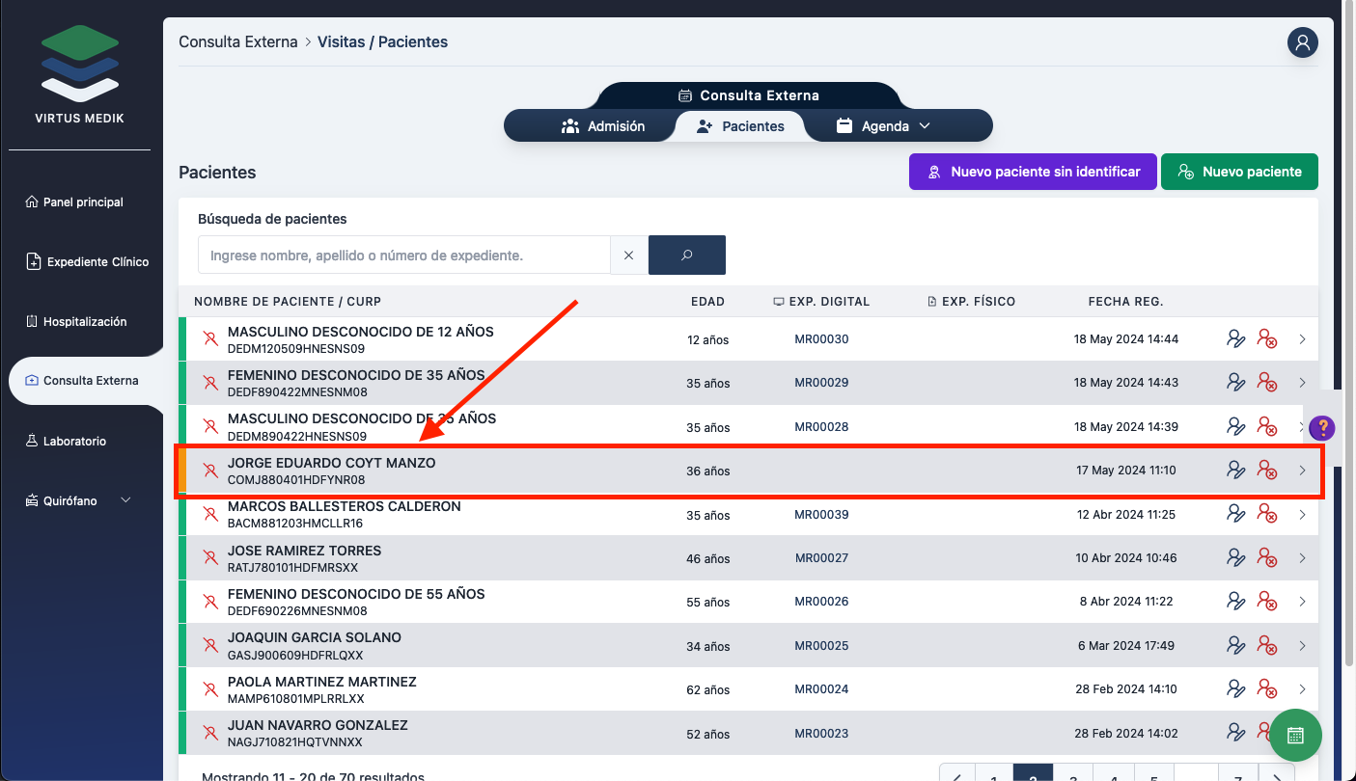Click the patient search input field
The image size is (1356, 781).
(403, 256)
